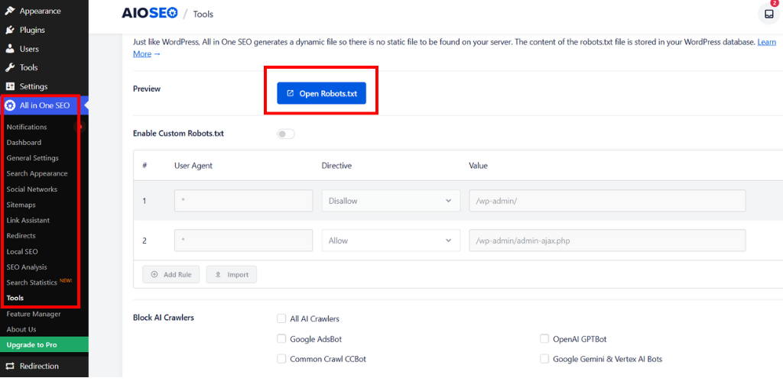Open Social Networks submenu item
783x391 pixels.
[x=31, y=189]
